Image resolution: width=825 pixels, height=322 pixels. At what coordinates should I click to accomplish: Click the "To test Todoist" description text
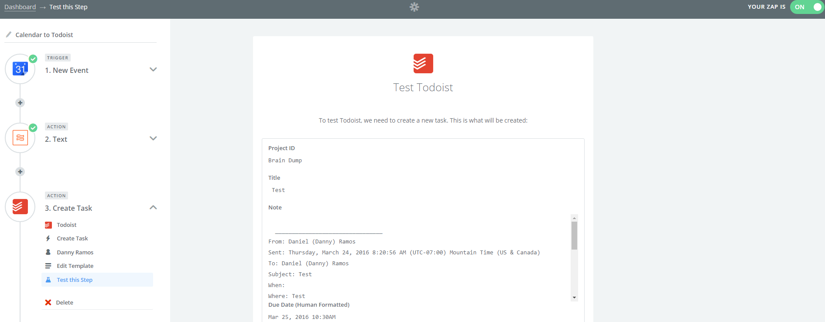(423, 120)
